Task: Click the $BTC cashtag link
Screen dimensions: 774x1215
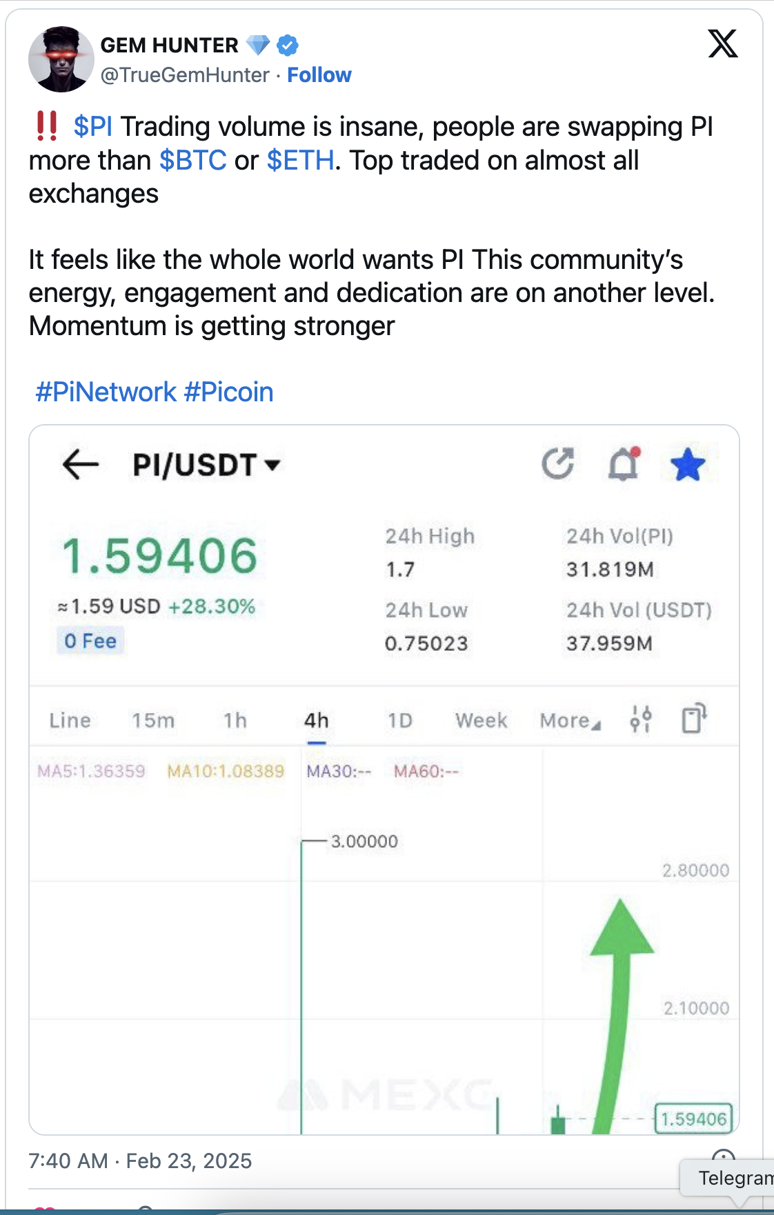Action: click(192, 160)
